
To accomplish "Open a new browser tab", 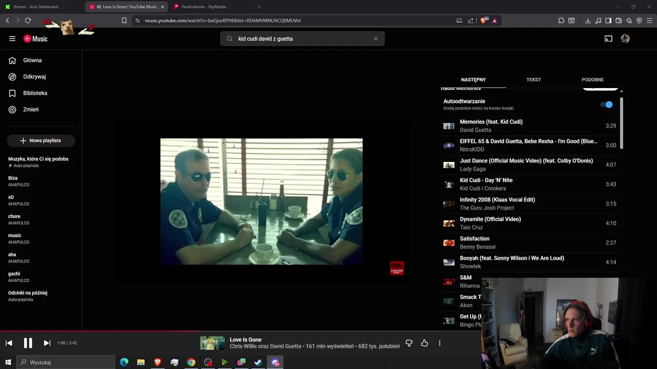I will point(259,7).
